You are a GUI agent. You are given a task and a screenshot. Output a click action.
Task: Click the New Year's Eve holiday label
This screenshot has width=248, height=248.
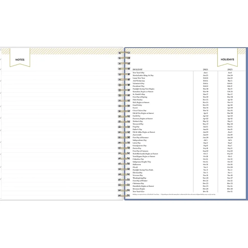point(139,192)
